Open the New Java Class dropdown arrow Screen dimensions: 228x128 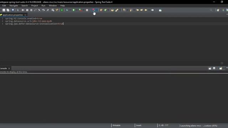click(x=108, y=10)
